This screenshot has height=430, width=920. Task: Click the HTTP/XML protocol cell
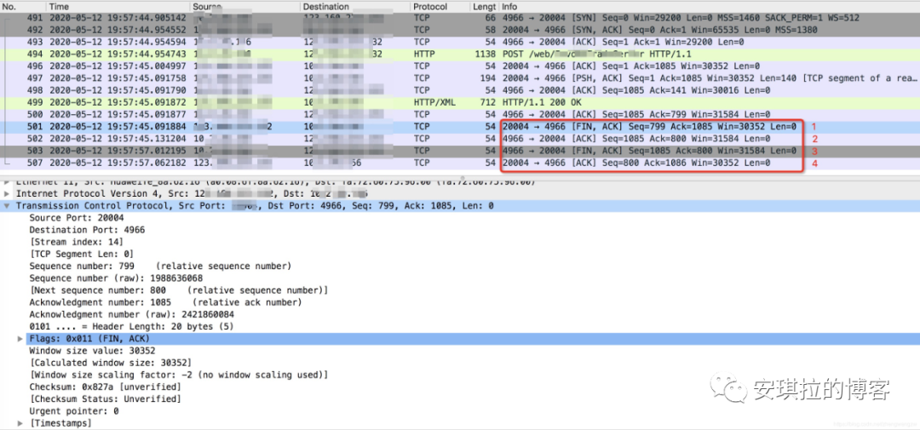(x=434, y=102)
